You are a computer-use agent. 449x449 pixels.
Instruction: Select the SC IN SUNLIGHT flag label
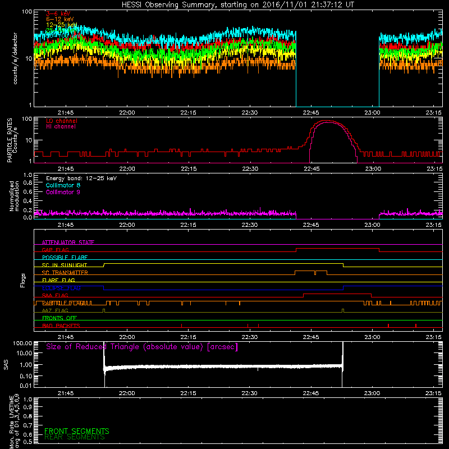[x=65, y=265]
